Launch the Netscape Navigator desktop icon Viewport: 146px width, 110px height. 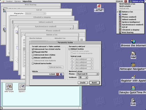tap(133, 65)
